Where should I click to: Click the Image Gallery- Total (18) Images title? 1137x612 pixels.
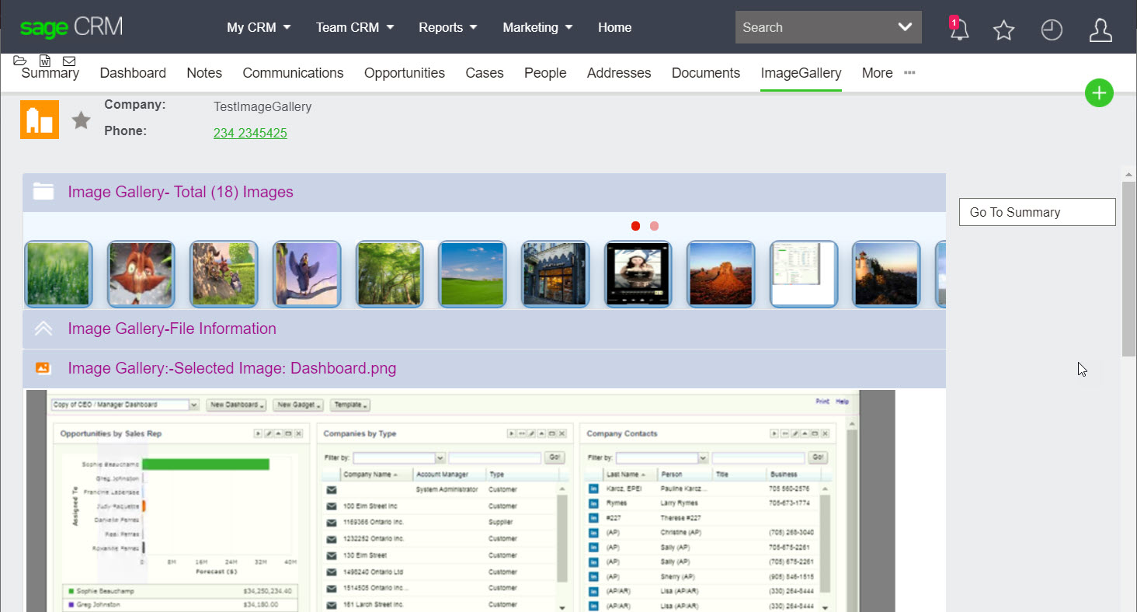tap(180, 192)
